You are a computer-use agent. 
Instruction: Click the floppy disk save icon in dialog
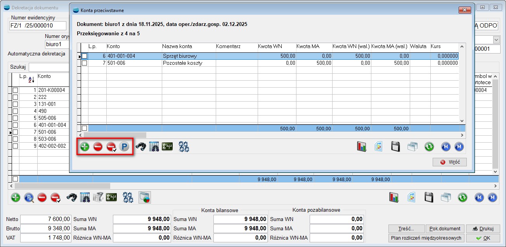(x=395, y=147)
